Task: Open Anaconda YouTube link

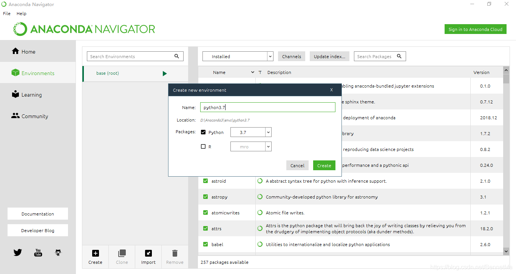Action: pyautogui.click(x=38, y=252)
